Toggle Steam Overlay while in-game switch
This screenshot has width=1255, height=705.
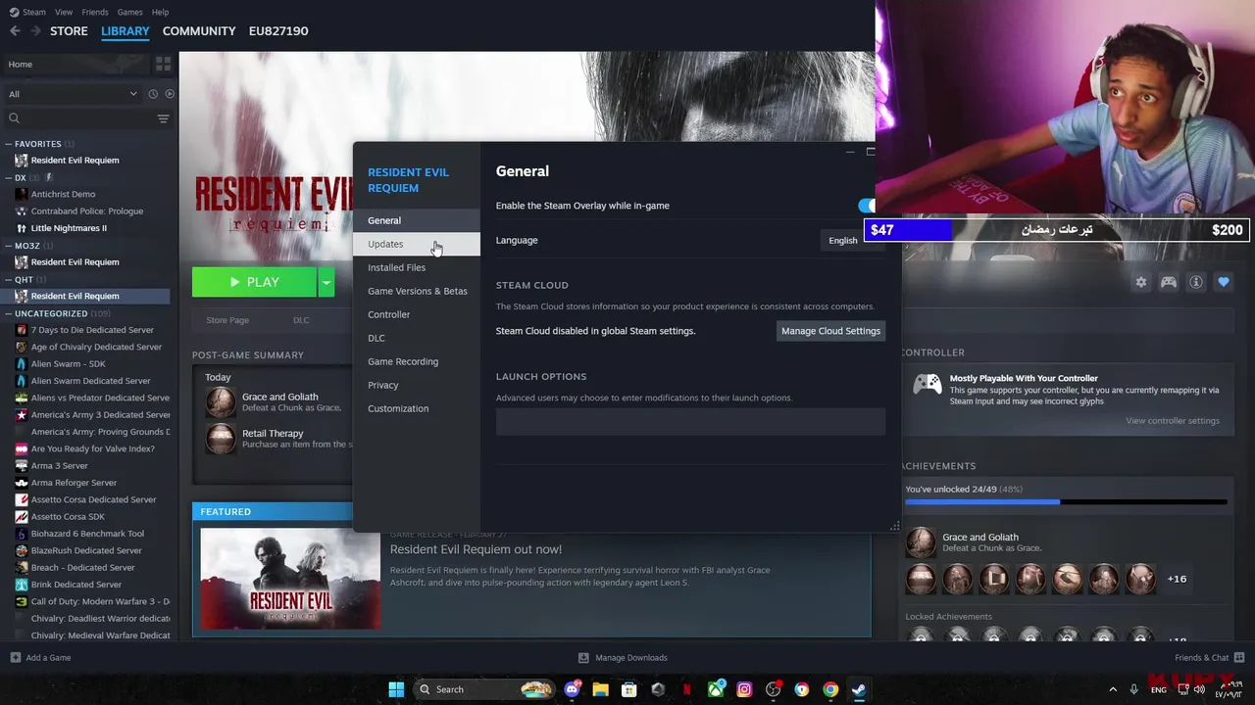coord(868,206)
